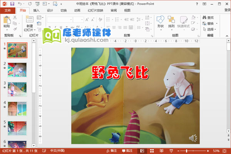Click Sign in (登录) link
Screen dimensions: 231x154
pyautogui.click(x=223, y=11)
